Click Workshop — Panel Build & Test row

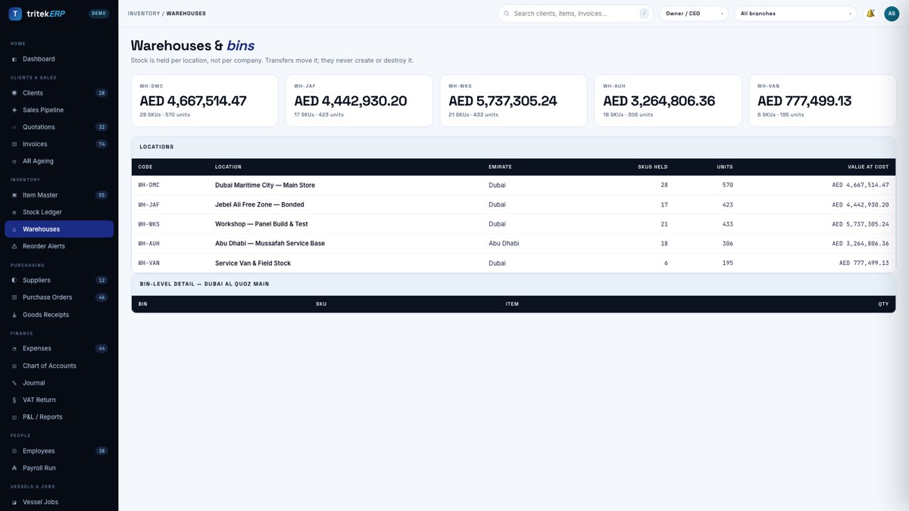coord(514,224)
